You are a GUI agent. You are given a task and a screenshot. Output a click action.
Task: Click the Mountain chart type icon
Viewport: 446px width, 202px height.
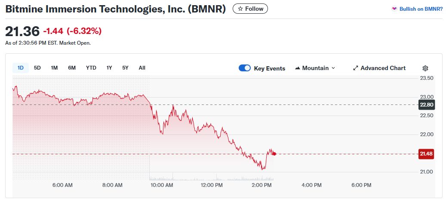click(298, 68)
